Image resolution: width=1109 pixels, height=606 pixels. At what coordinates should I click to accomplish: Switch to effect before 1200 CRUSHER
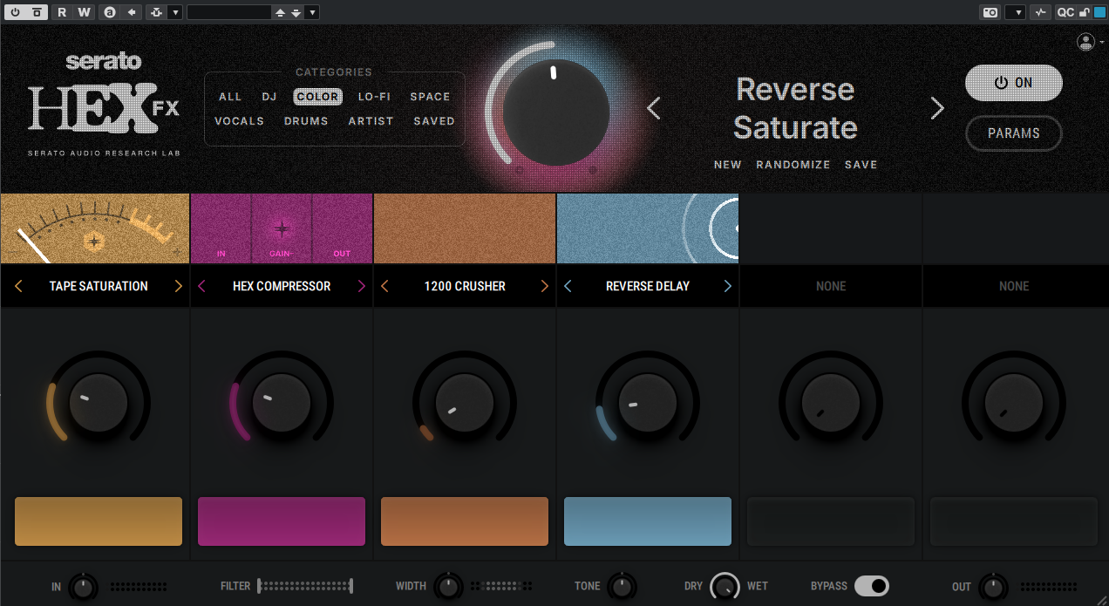click(384, 286)
